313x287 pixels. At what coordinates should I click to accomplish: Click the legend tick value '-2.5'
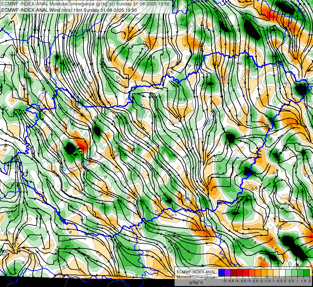[255, 281]
